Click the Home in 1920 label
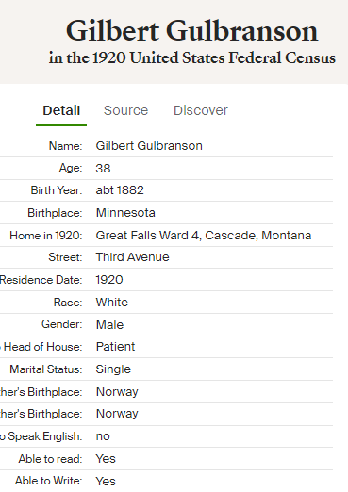 click(46, 236)
